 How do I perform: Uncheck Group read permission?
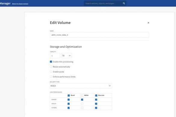coord(69,104)
